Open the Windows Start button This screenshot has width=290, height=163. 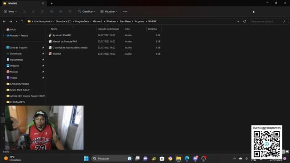coord(86,158)
